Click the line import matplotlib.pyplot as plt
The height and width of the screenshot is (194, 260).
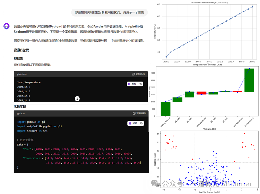pyautogui.click(x=40, y=126)
